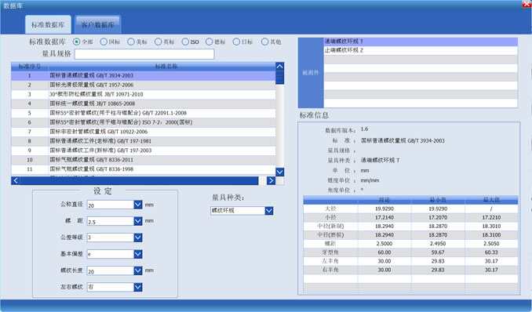Click the horizontal scroll-right arrow icon
532x312 pixels.
tap(271, 181)
